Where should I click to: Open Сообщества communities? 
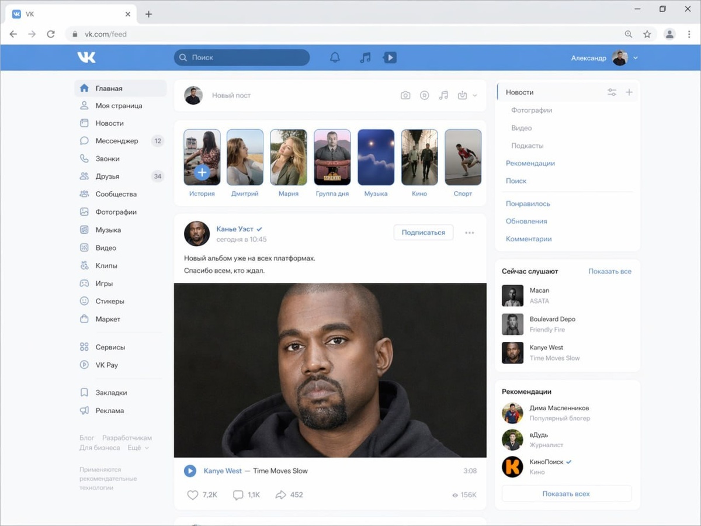tap(120, 194)
